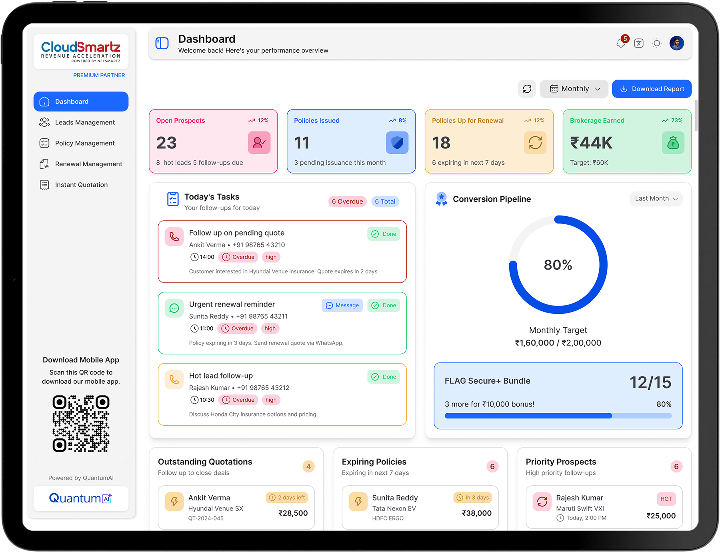Viewport: 720px width, 552px height.
Task: Click the Open Prospects user icon
Action: [259, 143]
